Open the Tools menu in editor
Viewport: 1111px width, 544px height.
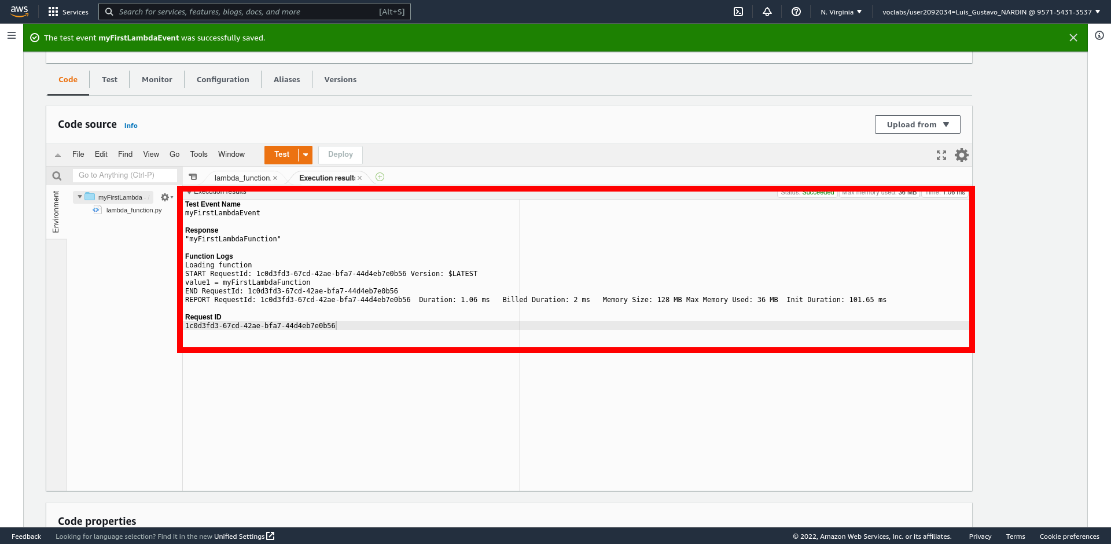click(x=198, y=155)
